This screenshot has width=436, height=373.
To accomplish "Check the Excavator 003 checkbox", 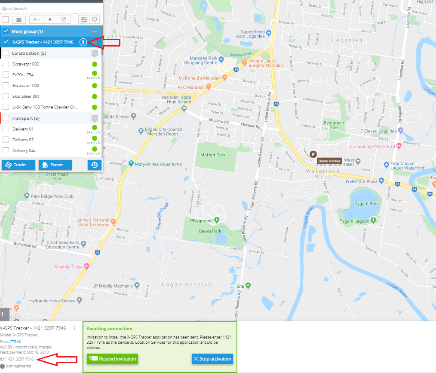I will point(6,64).
